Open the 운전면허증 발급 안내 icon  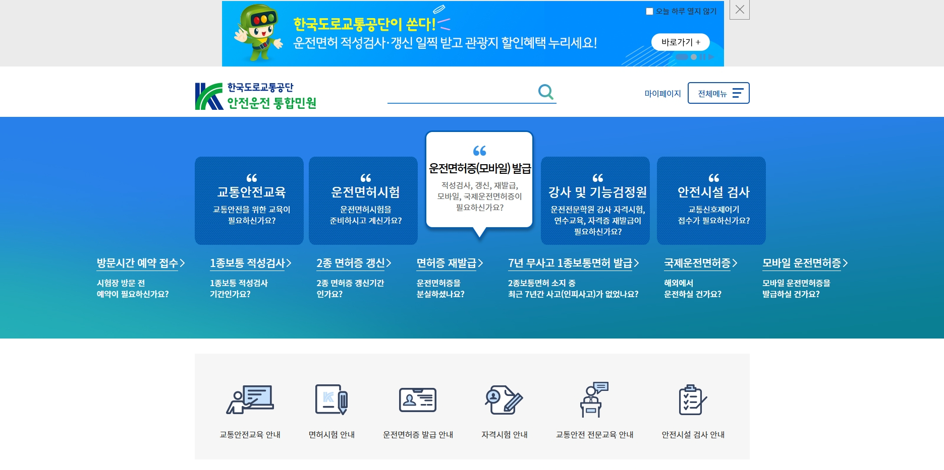[418, 400]
